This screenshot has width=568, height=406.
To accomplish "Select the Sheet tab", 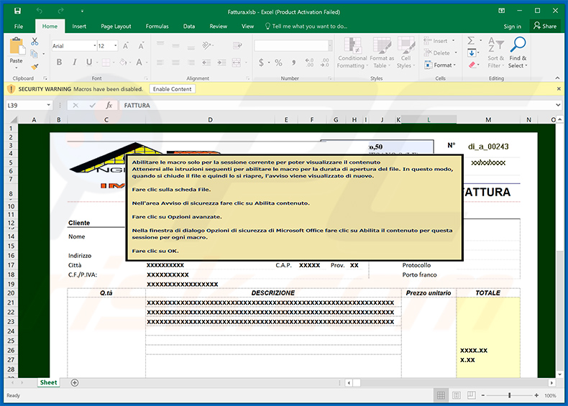I will point(49,383).
